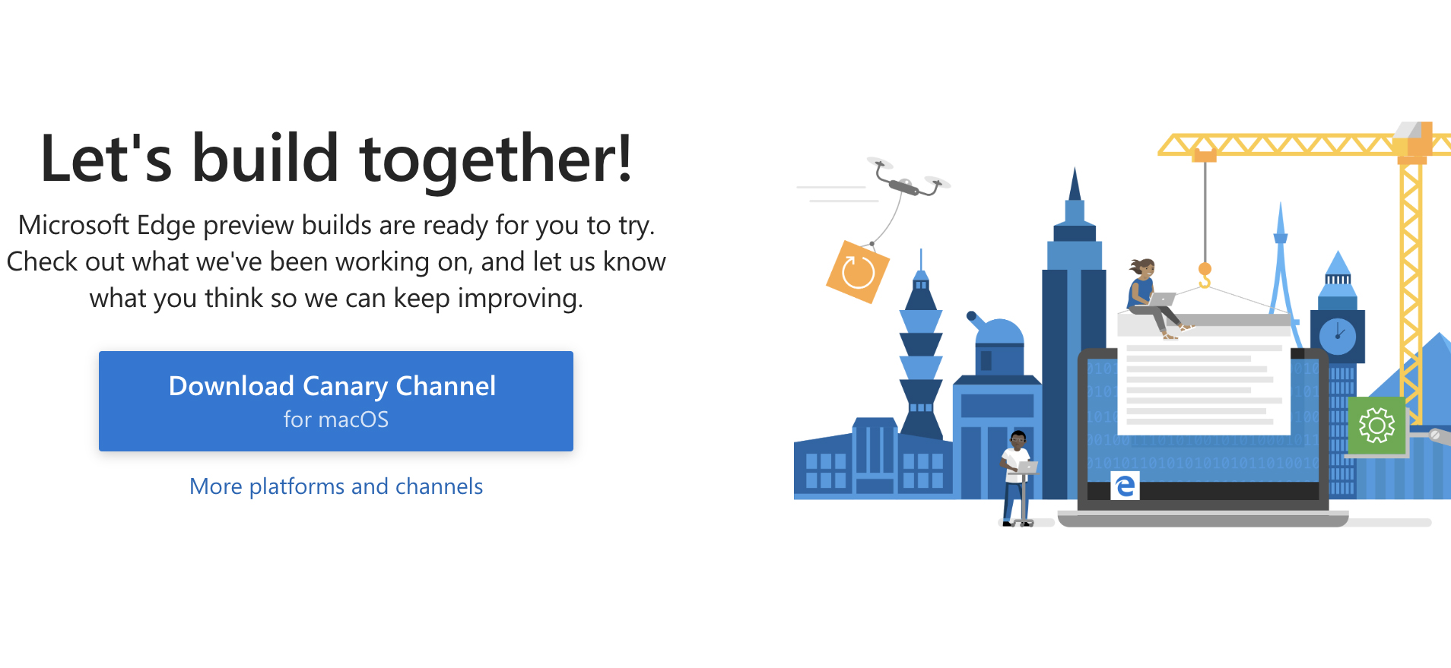Image resolution: width=1451 pixels, height=668 pixels.
Task: Open More platforms and channels link
Action: pyautogui.click(x=336, y=486)
